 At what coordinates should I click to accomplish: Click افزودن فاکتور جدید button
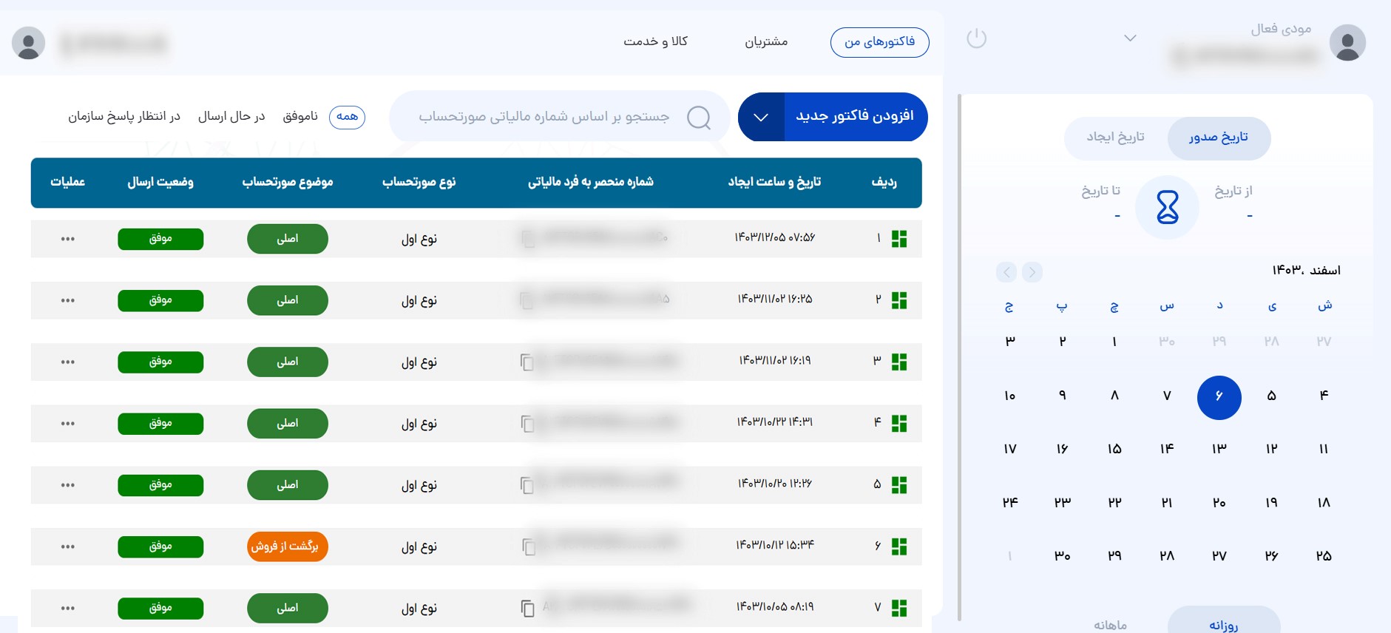click(855, 117)
